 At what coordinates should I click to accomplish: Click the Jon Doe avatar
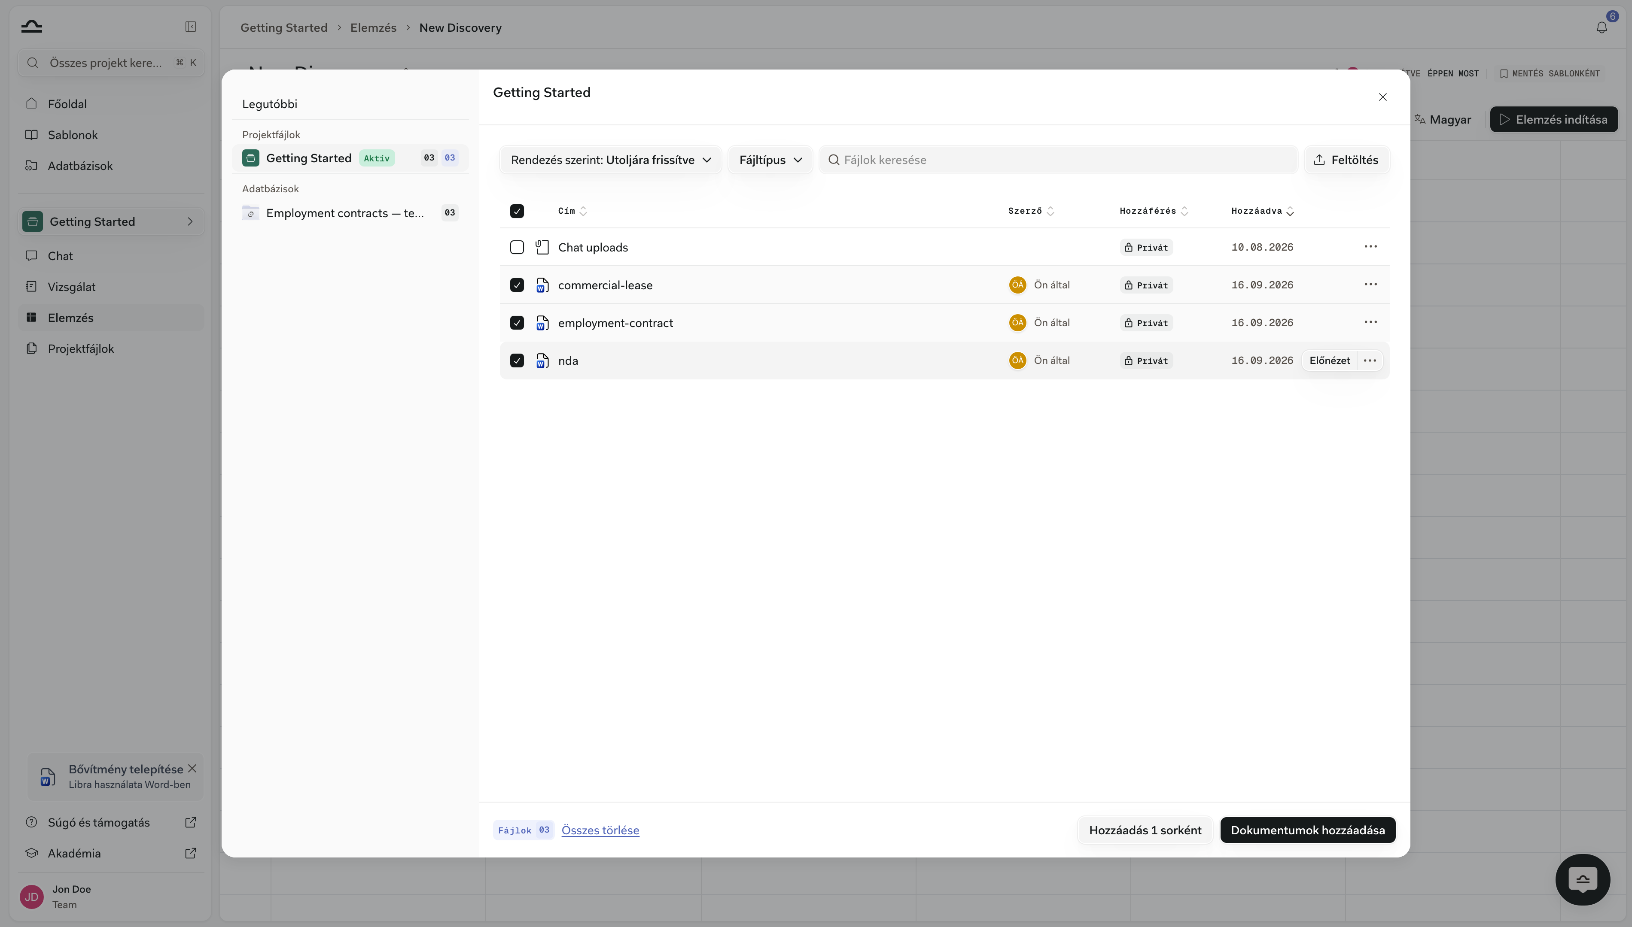(31, 897)
